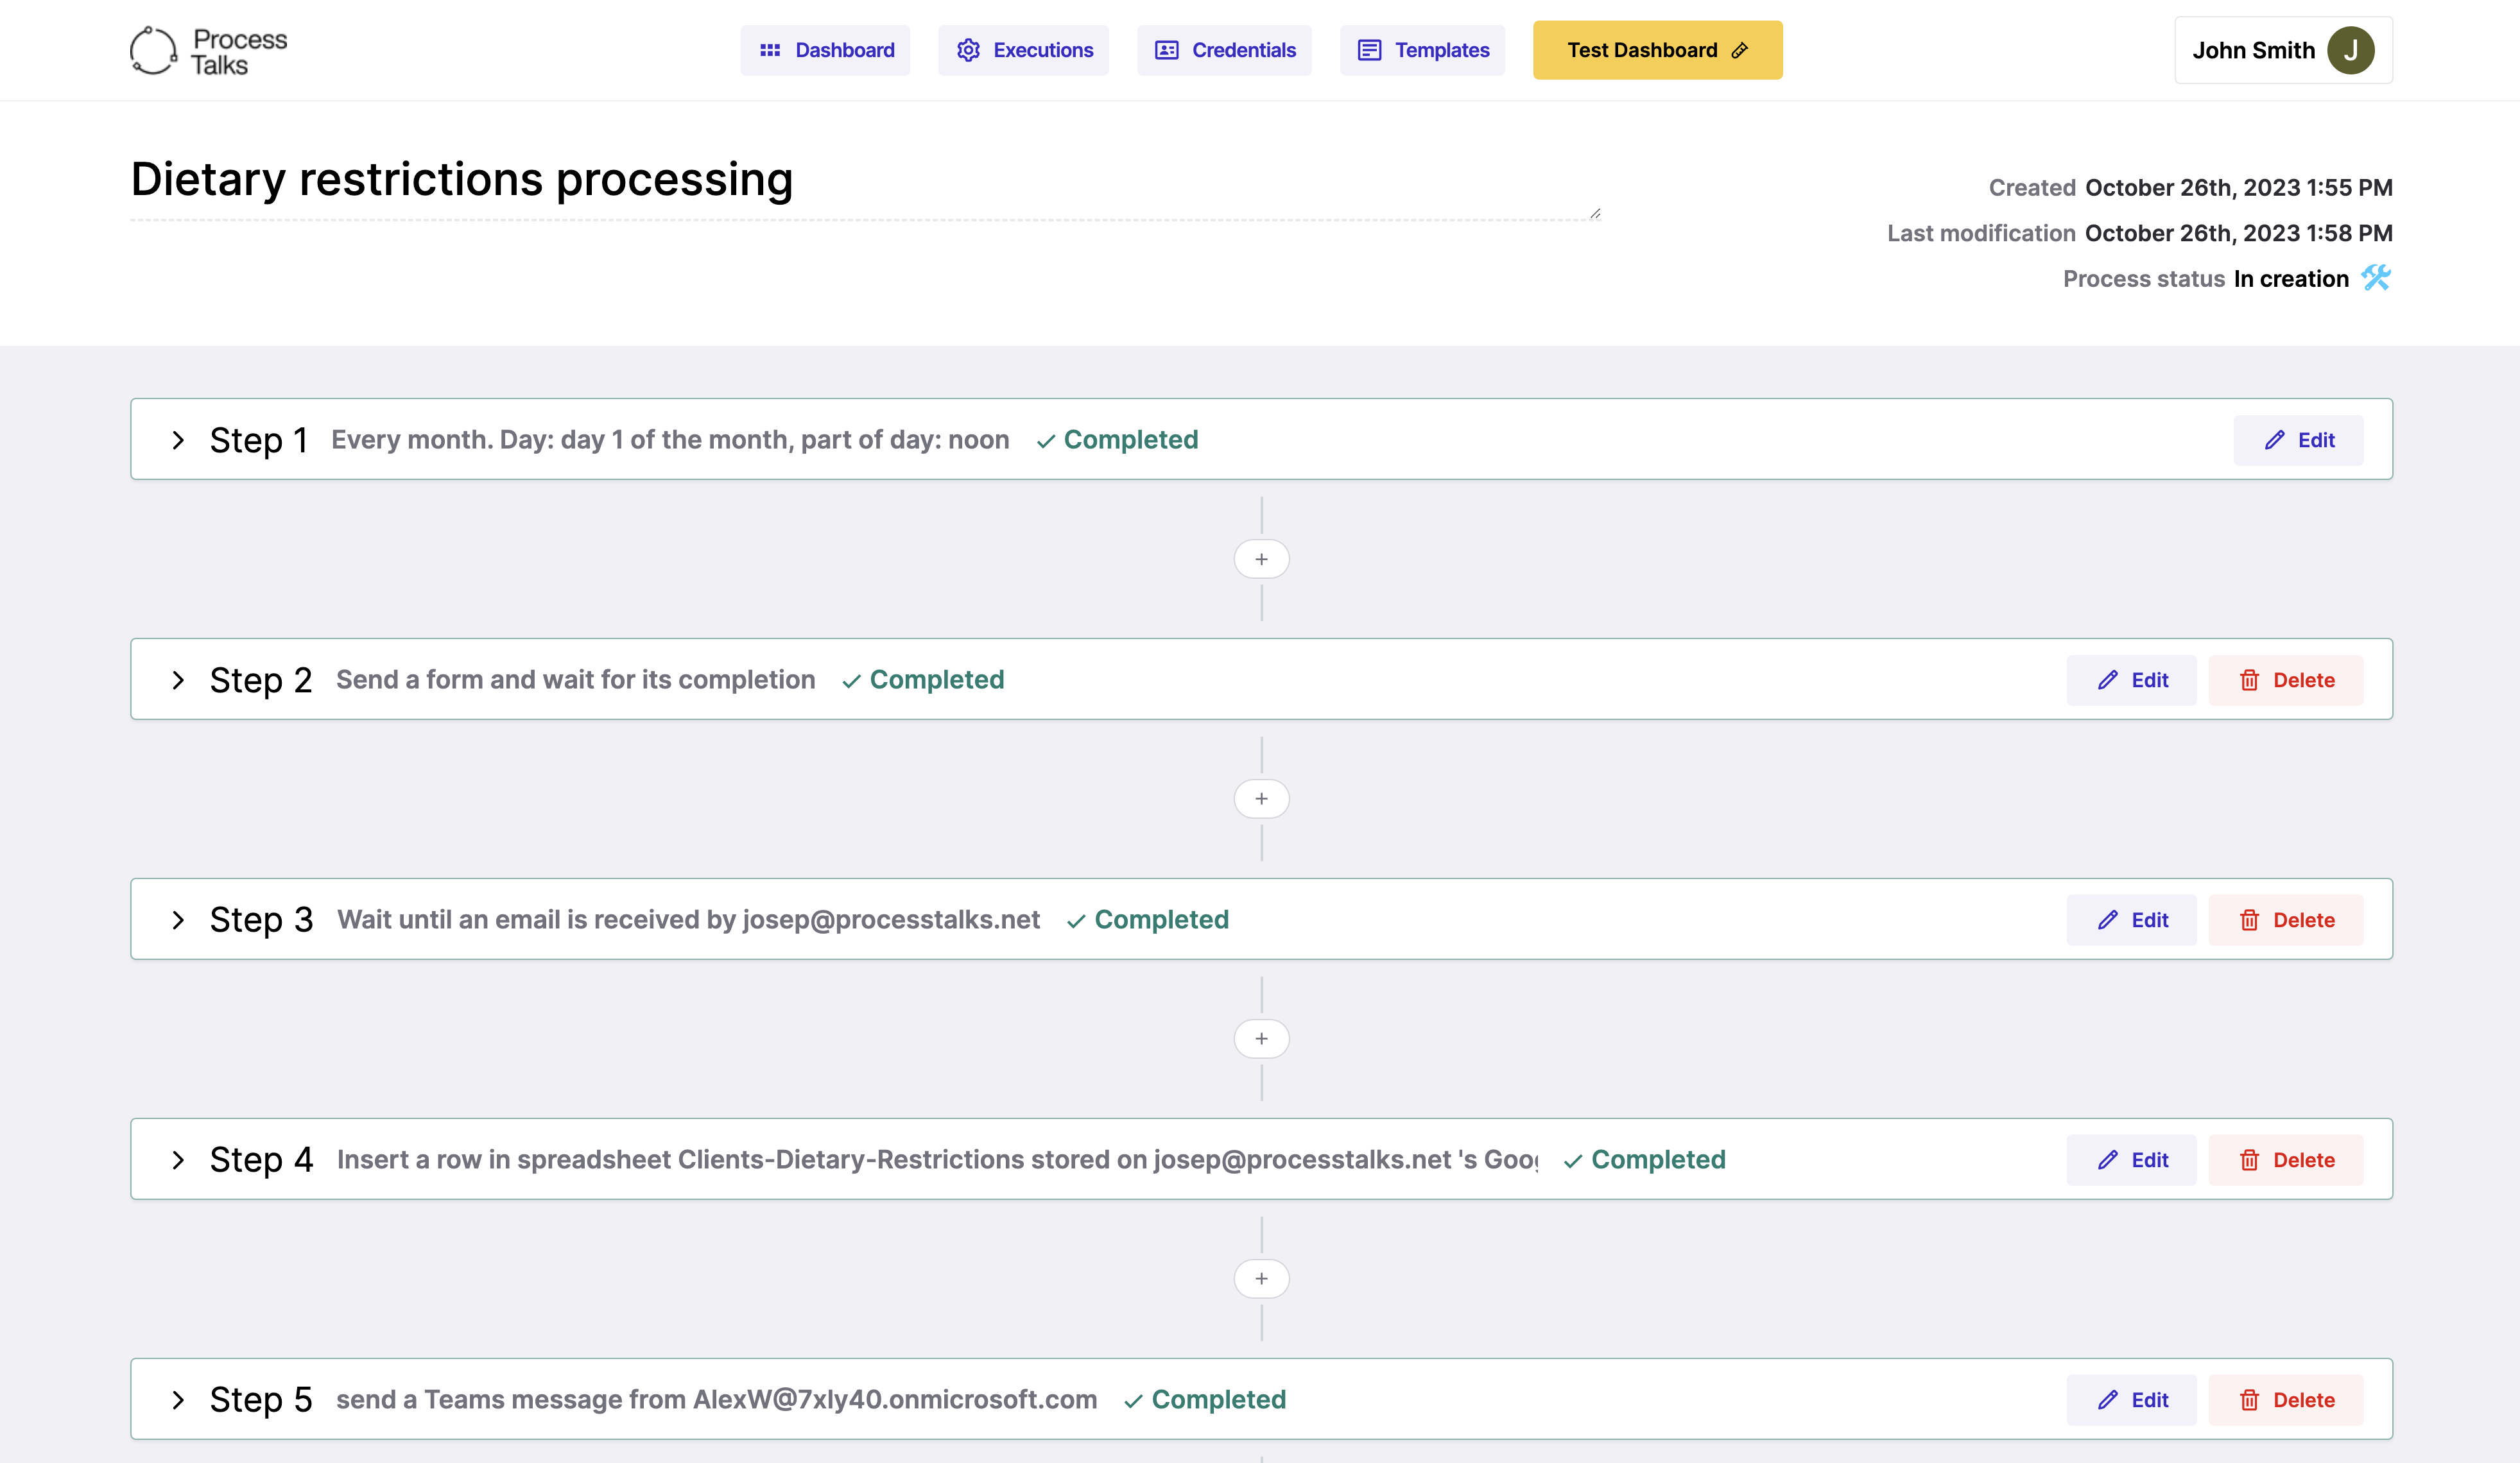Viewport: 2520px width, 1463px height.
Task: Go to the Executions page
Action: point(1023,50)
